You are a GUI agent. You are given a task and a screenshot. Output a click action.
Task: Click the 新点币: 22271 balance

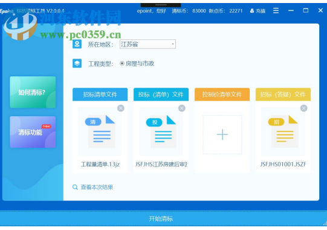coord(225,11)
